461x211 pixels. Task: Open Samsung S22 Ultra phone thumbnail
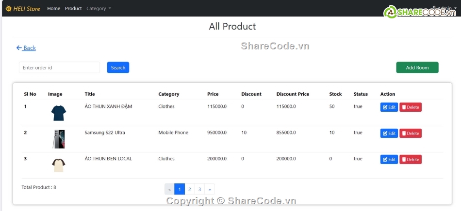(x=59, y=139)
